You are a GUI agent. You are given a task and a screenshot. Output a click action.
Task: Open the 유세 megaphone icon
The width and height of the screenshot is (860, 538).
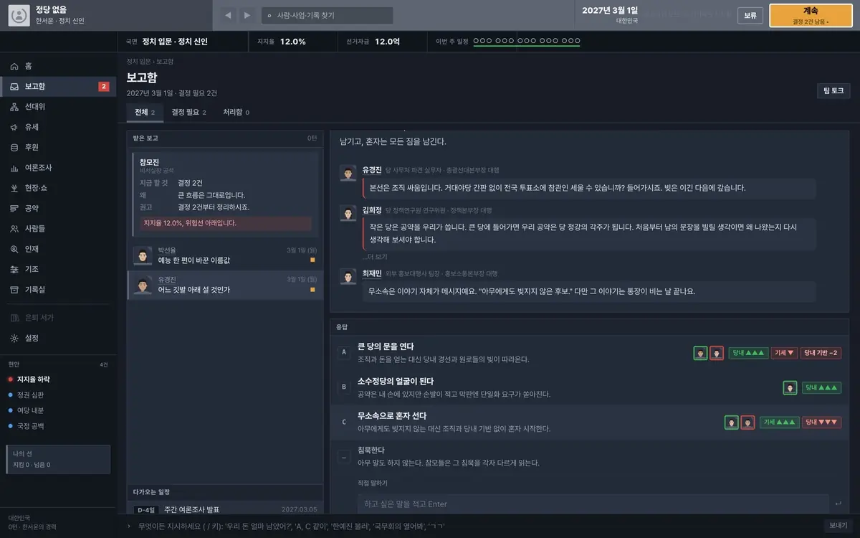pos(14,127)
